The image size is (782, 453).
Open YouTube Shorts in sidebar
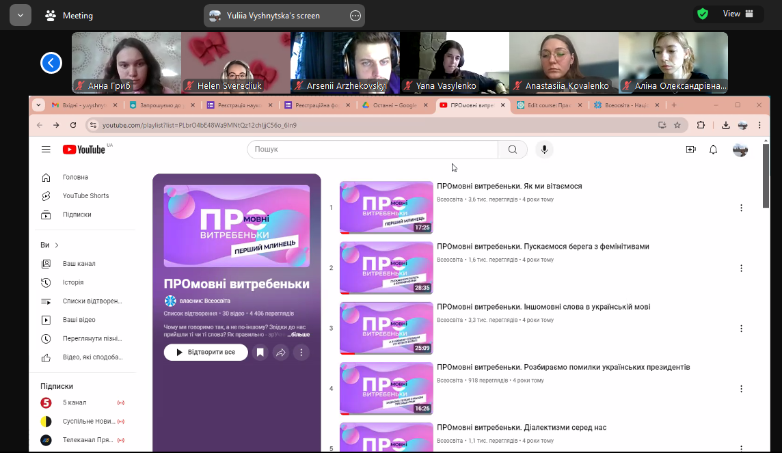tap(85, 196)
